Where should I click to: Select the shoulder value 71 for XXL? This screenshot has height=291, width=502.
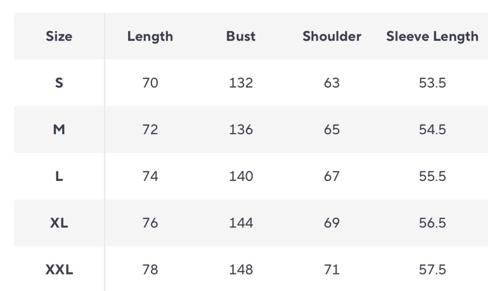point(332,270)
